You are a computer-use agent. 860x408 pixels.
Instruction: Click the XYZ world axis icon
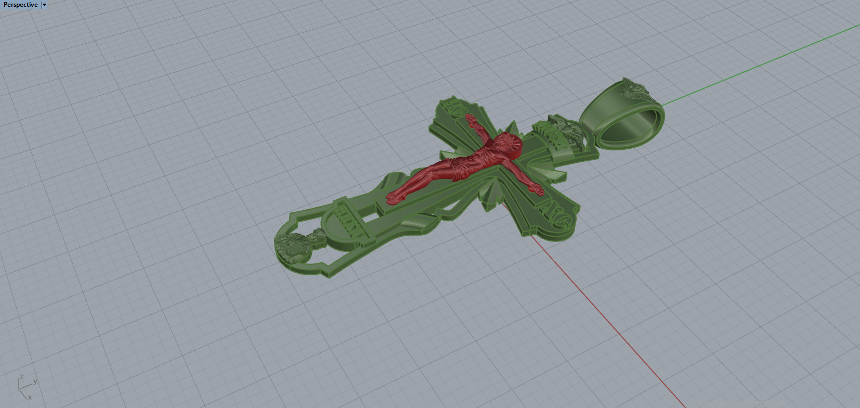point(27,387)
